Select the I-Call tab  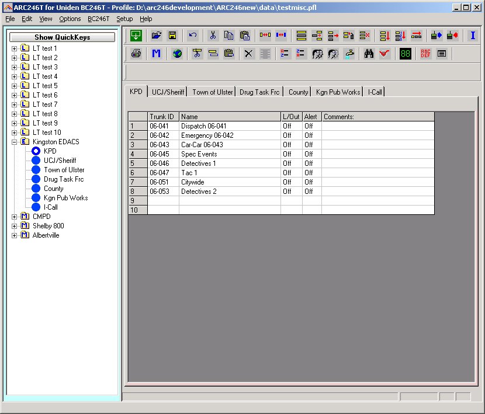tap(375, 92)
